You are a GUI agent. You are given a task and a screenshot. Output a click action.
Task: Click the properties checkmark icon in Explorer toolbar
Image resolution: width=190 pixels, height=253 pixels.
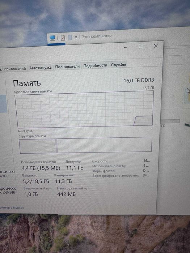63,38
